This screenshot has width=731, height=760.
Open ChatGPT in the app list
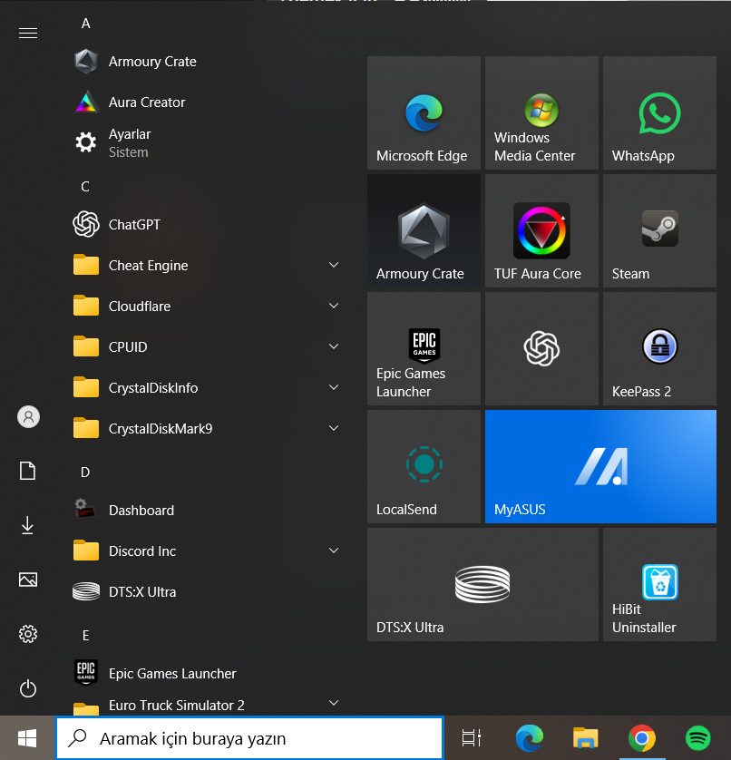click(x=206, y=224)
